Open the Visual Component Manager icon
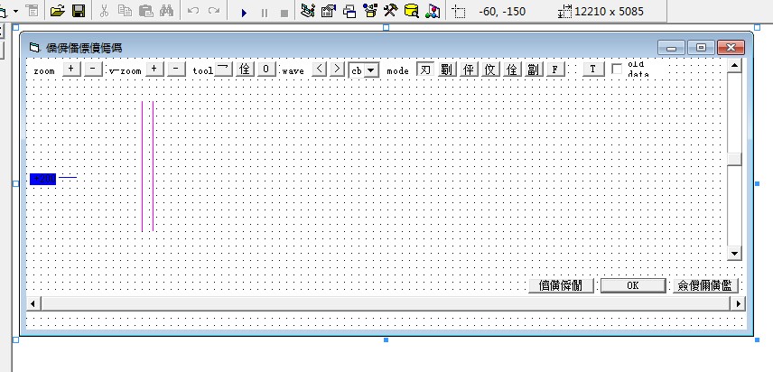 (x=433, y=11)
